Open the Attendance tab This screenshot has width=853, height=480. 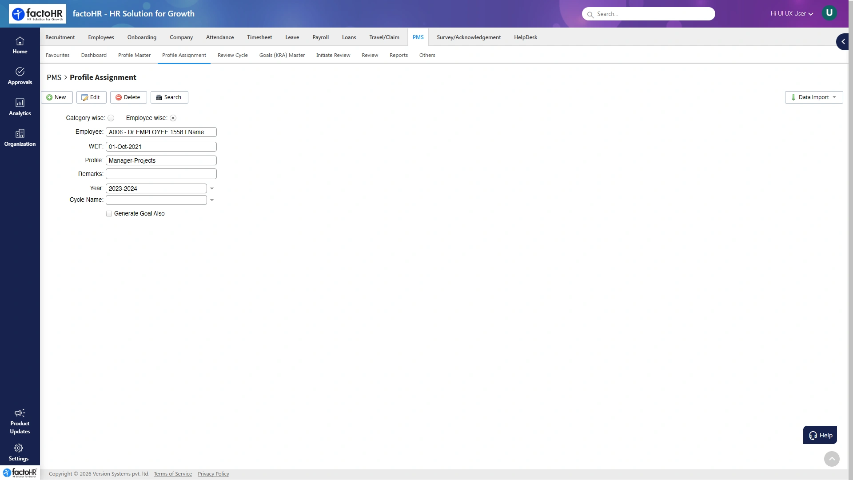[x=220, y=37]
